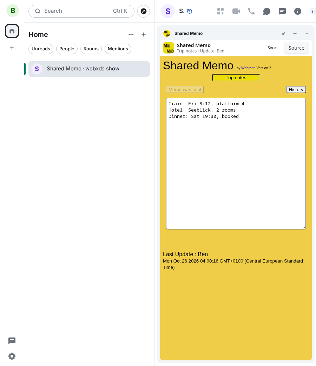Click the clock history icon beside the room name
This screenshot has width=316, height=366.
tap(190, 11)
